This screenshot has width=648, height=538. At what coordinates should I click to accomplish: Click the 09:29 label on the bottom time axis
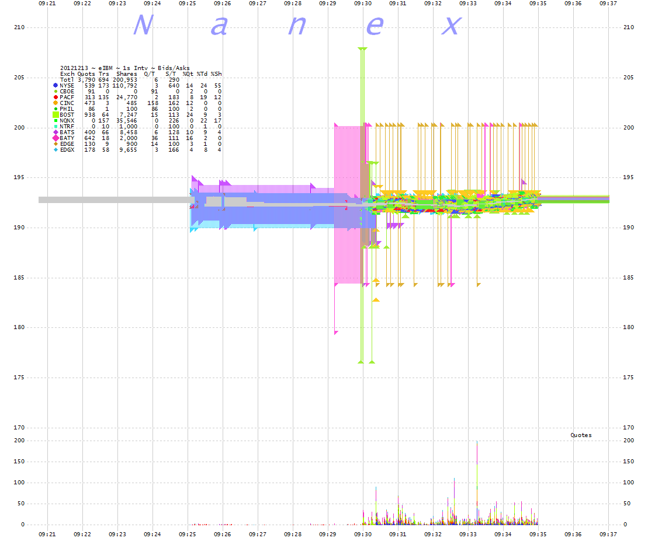point(328,534)
